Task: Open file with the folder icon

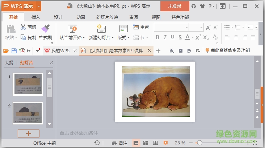Action: [x=6, y=51]
